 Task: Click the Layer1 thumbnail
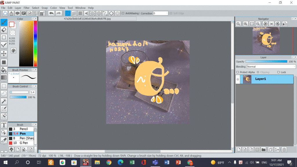247,79
